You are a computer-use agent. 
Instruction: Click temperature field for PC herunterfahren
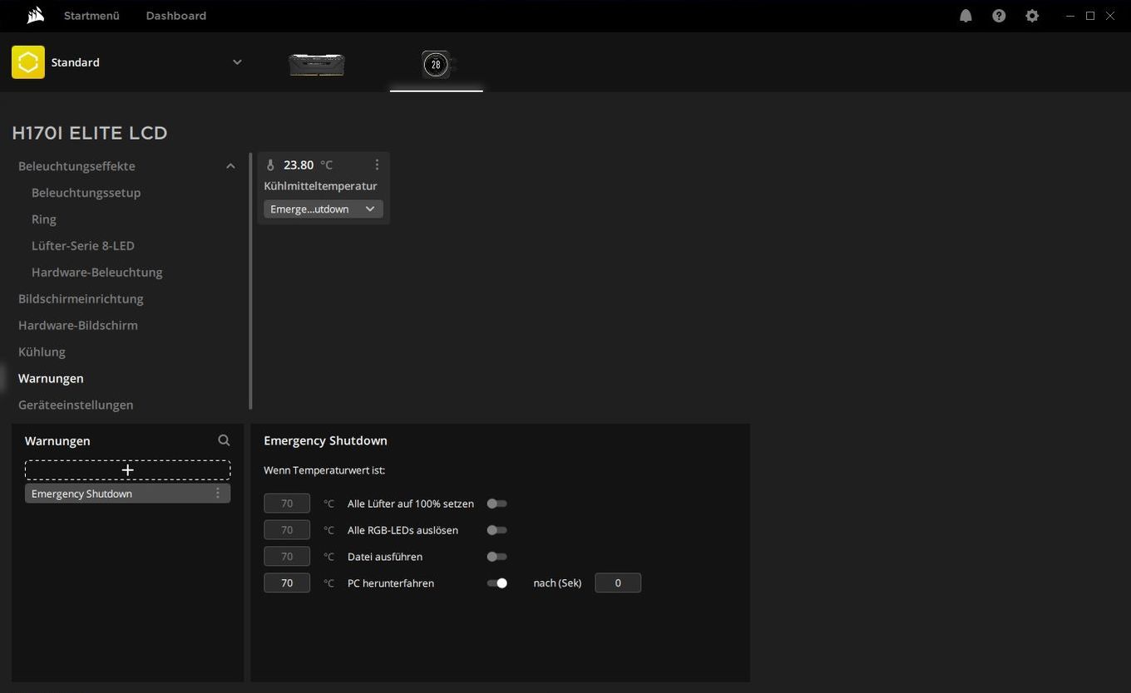pos(287,583)
